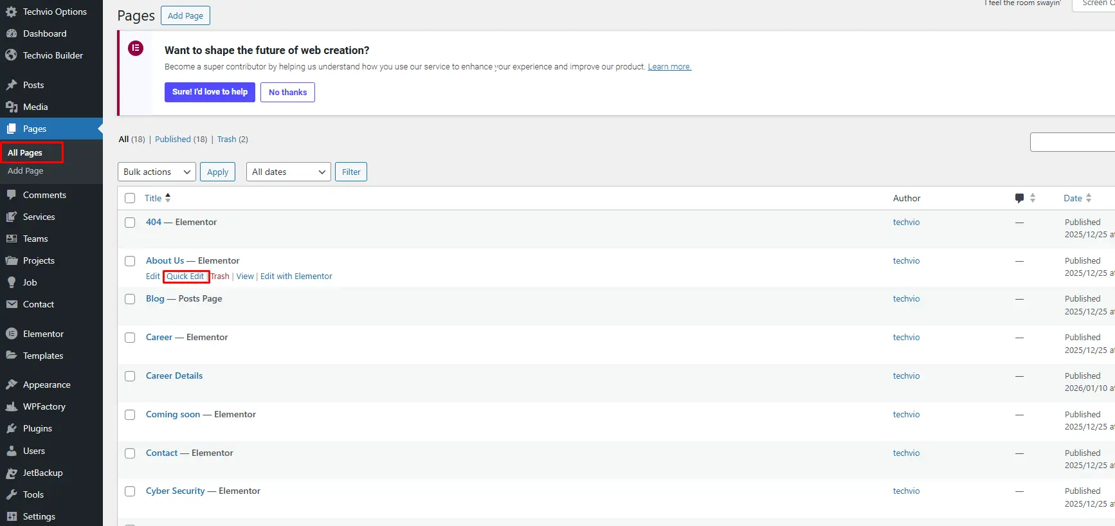Click the Techvio Builder globe icon
This screenshot has width=1115, height=526.
(x=11, y=55)
